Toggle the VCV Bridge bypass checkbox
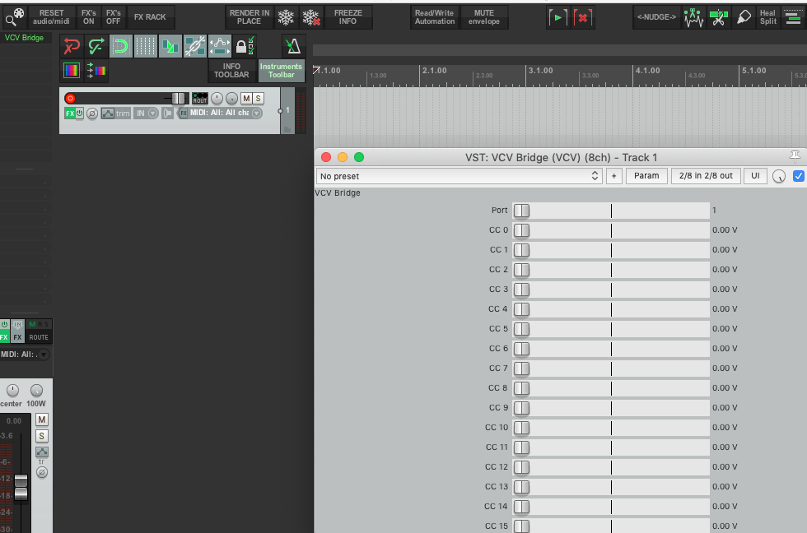 click(798, 176)
